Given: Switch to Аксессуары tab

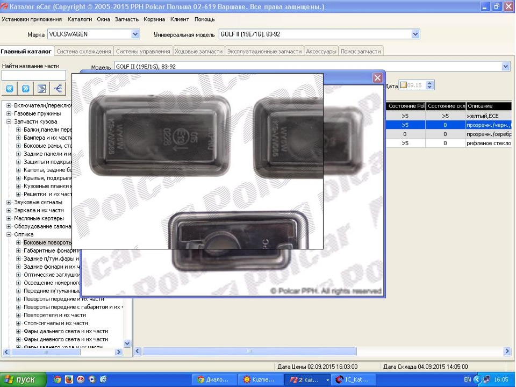Looking at the screenshot, I should tap(321, 52).
